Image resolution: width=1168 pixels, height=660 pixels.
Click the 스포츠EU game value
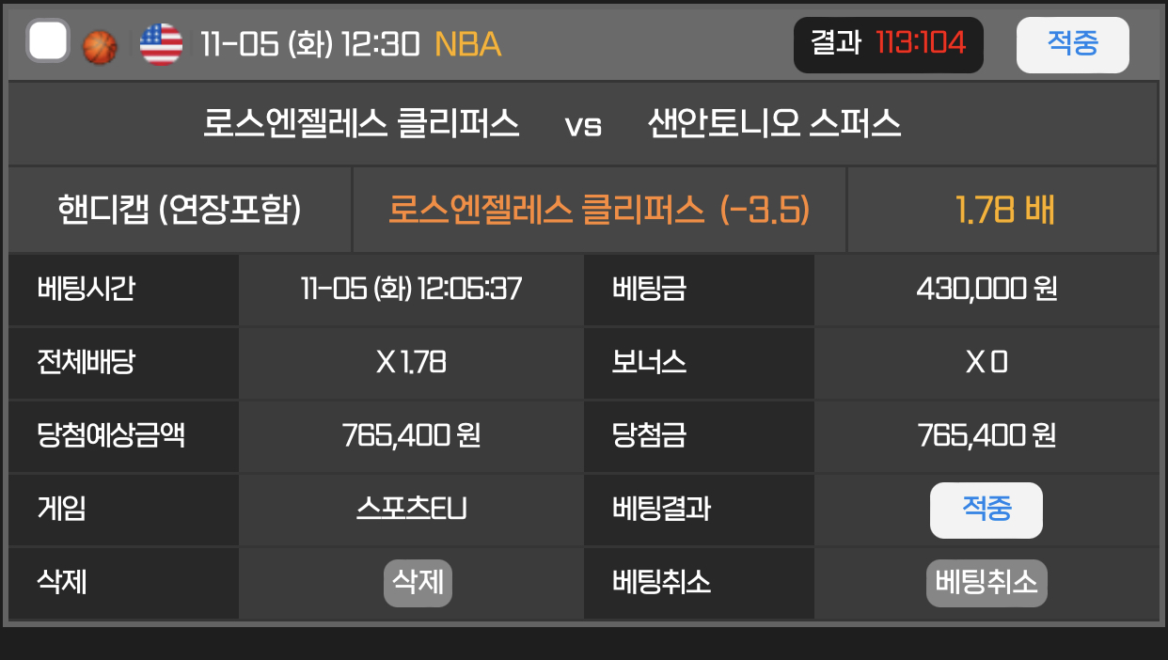pos(411,509)
